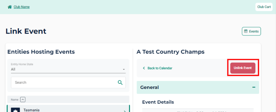The image size is (276, 112).
Task: Click the General section header
Action: click(198, 87)
